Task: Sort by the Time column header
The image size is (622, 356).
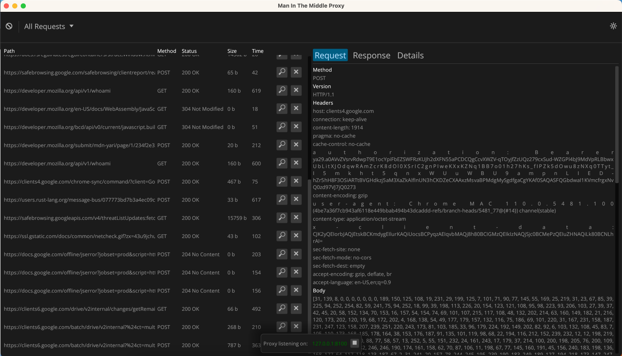Action: click(x=258, y=51)
